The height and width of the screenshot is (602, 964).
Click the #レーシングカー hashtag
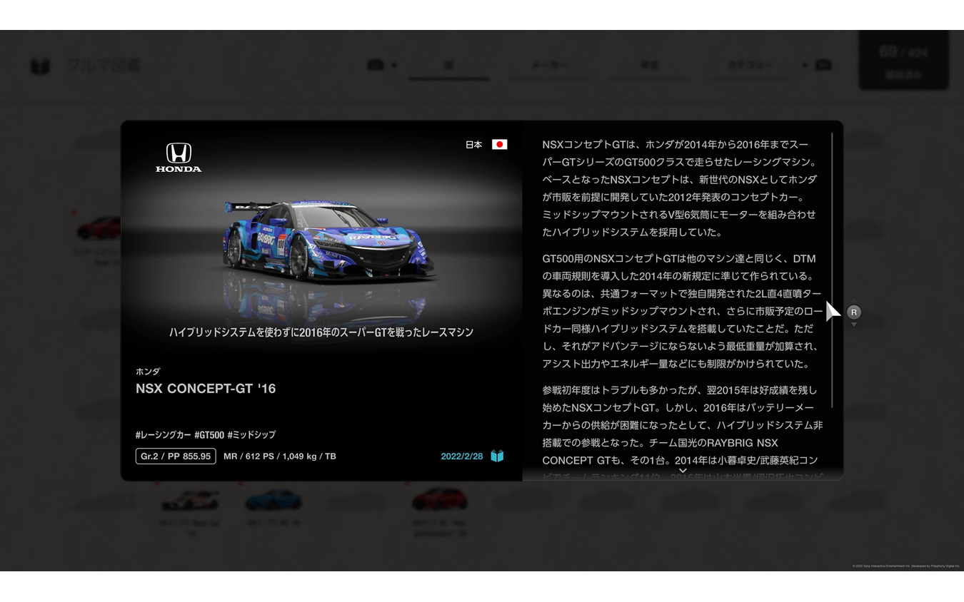[x=163, y=434]
